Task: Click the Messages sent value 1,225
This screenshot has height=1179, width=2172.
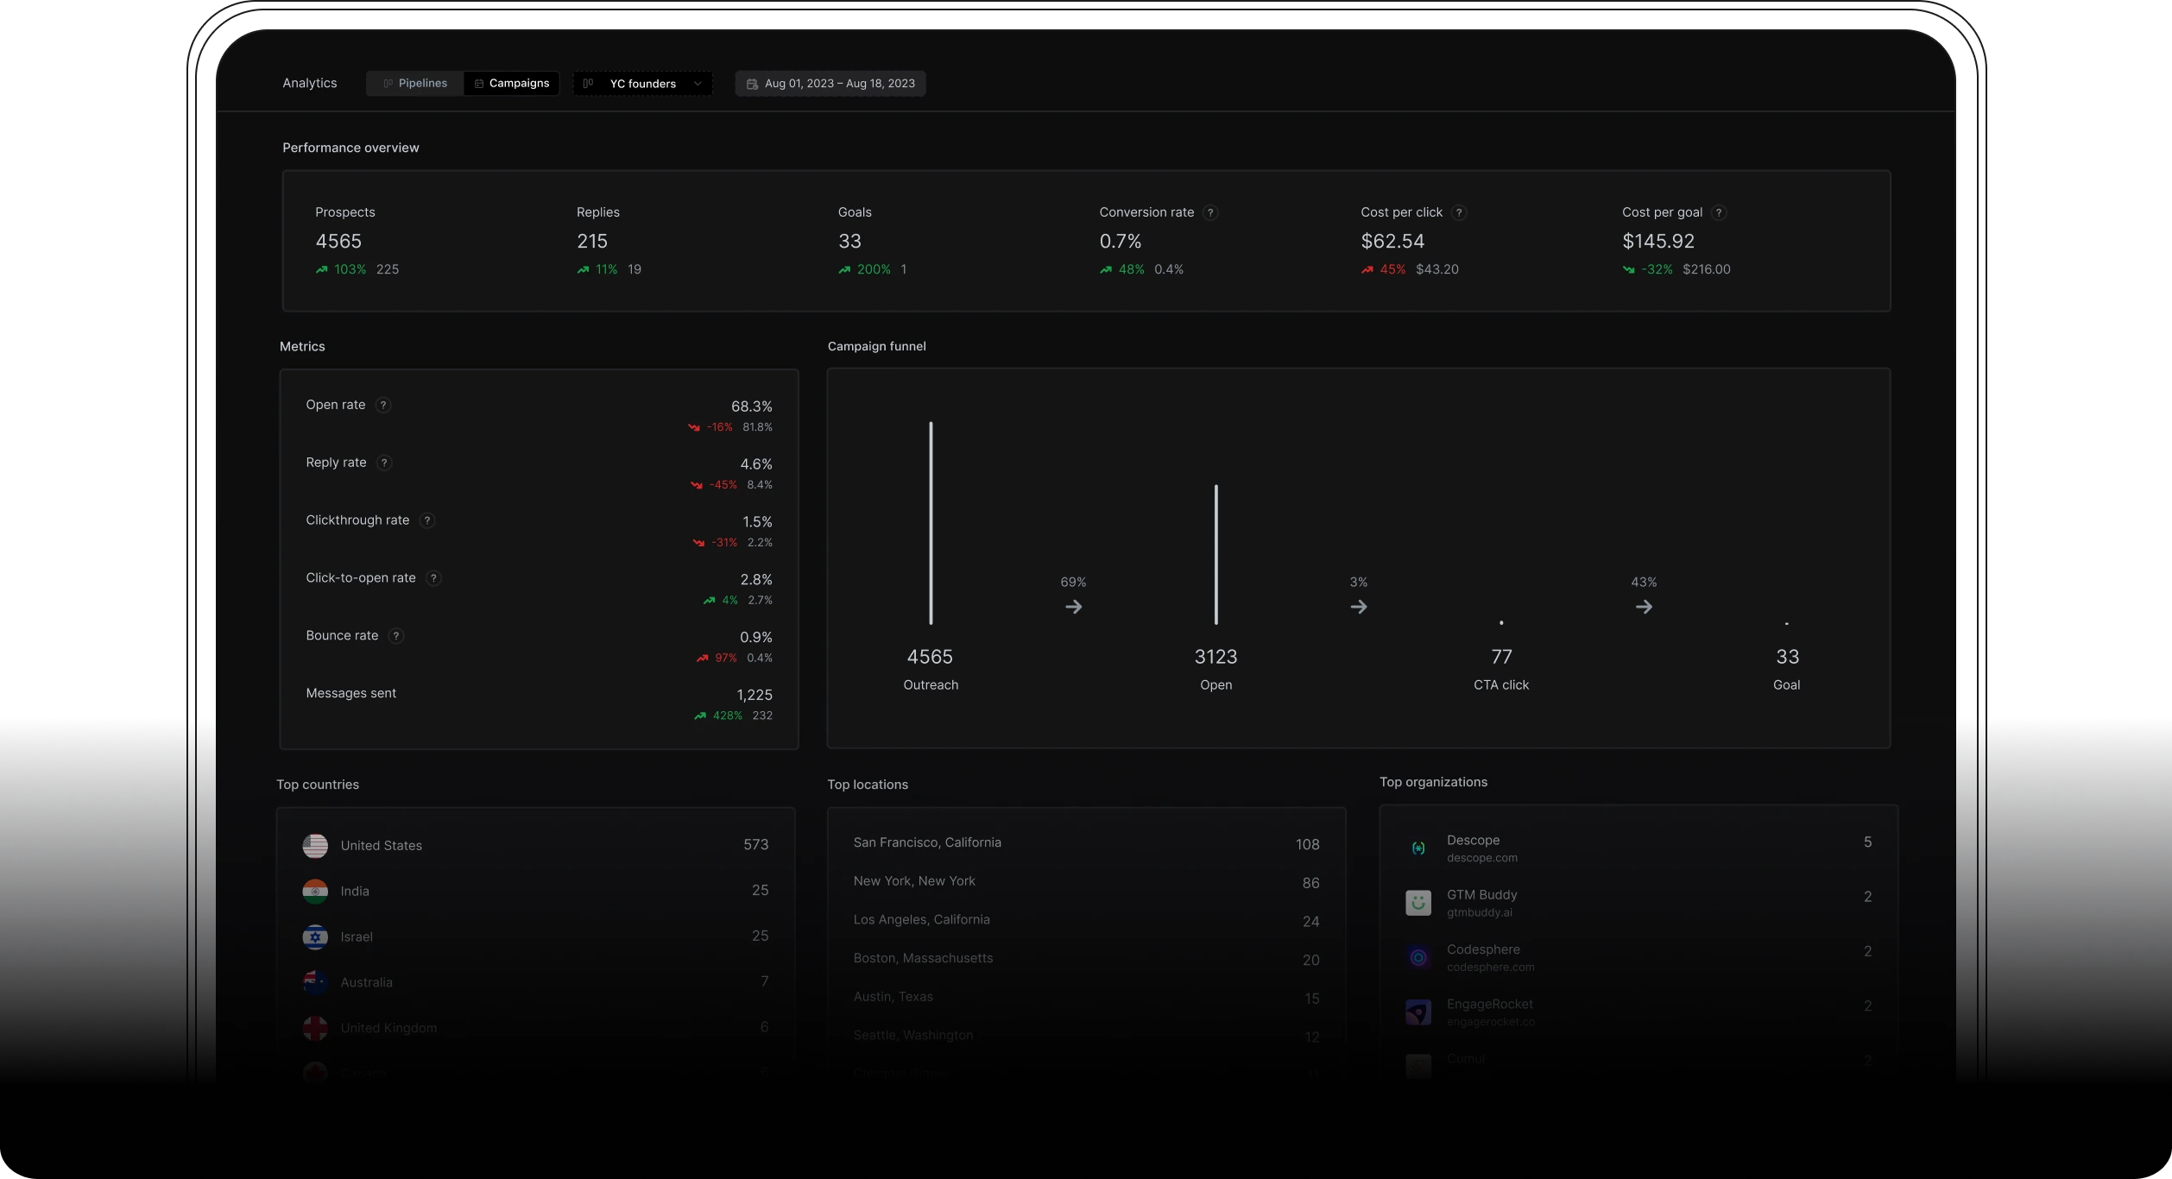Action: (x=755, y=695)
